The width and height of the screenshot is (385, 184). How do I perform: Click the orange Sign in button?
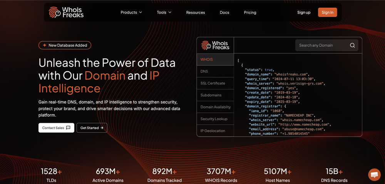[328, 12]
